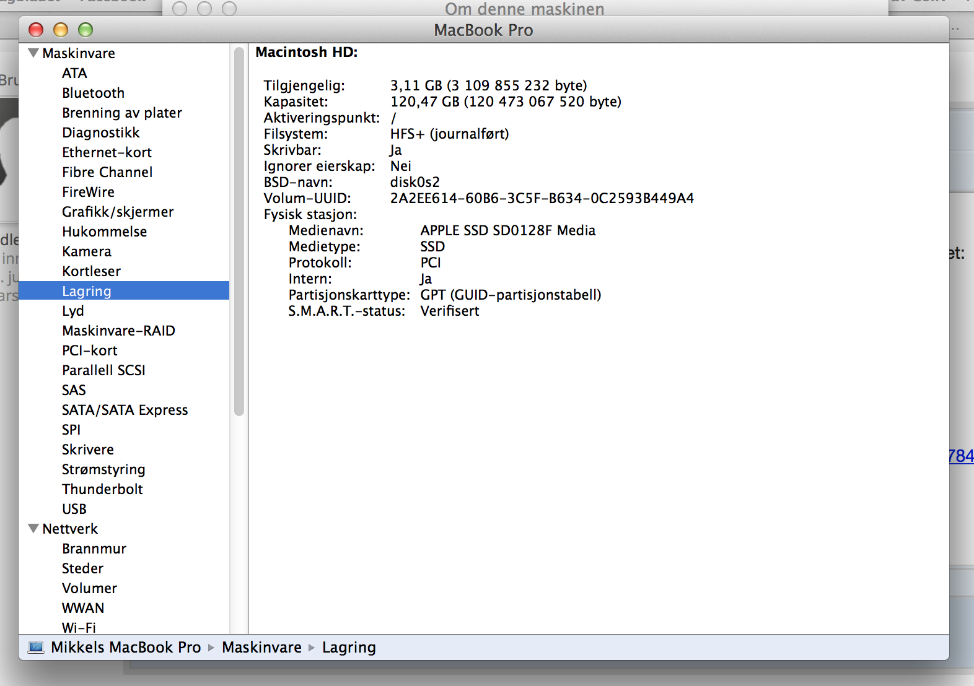The height and width of the screenshot is (686, 974).
Task: Click the Medietype value SSD
Action: (x=432, y=246)
